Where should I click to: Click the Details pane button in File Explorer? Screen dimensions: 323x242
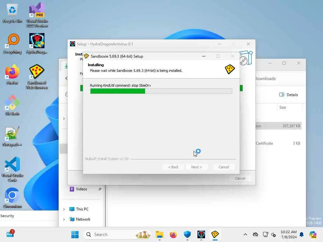pos(289,95)
